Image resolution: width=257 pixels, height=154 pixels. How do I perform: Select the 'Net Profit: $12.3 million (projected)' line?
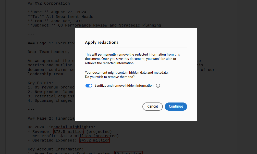coord(73,136)
